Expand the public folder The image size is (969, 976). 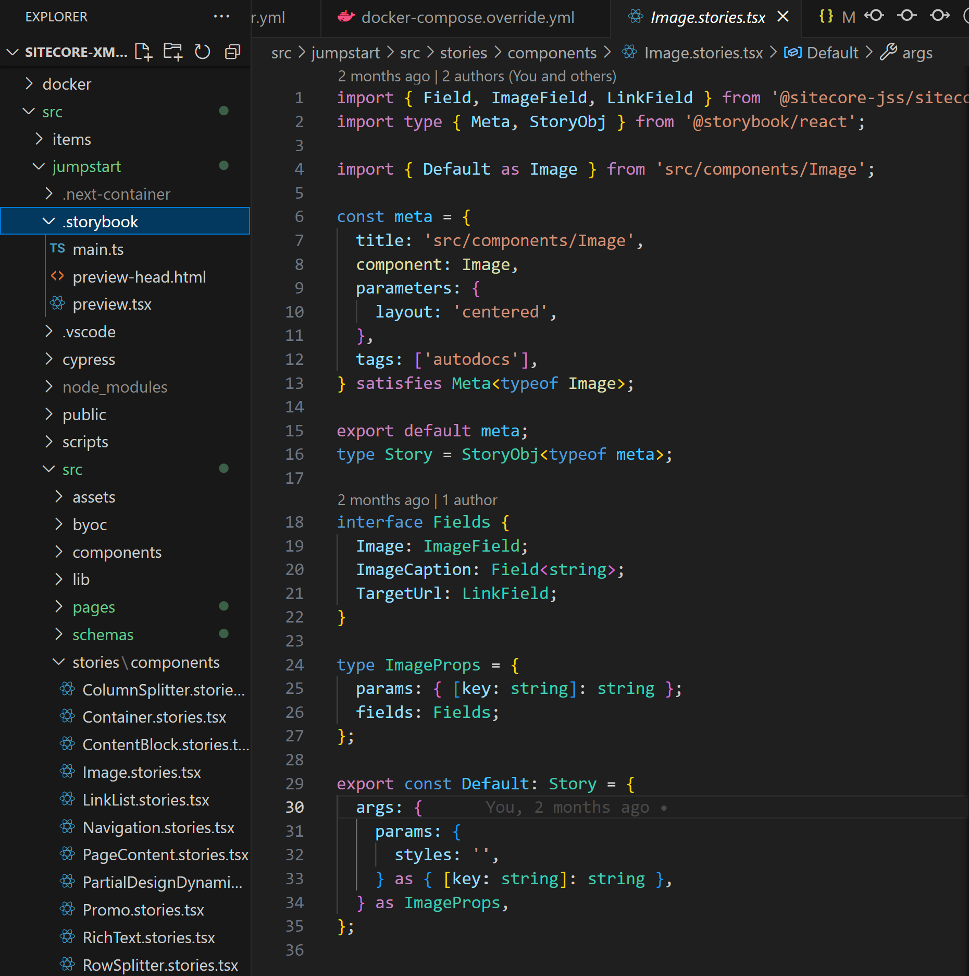coord(49,414)
